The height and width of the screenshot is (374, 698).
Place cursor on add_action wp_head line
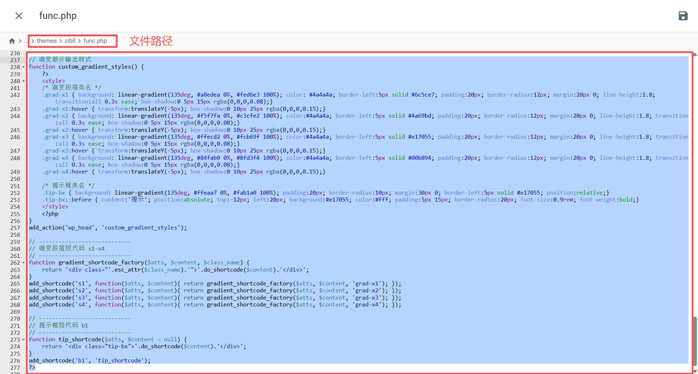pyautogui.click(x=108, y=228)
